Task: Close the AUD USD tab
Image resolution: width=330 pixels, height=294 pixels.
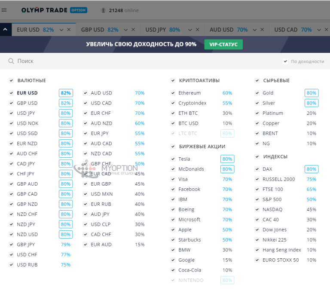Action: (262, 30)
